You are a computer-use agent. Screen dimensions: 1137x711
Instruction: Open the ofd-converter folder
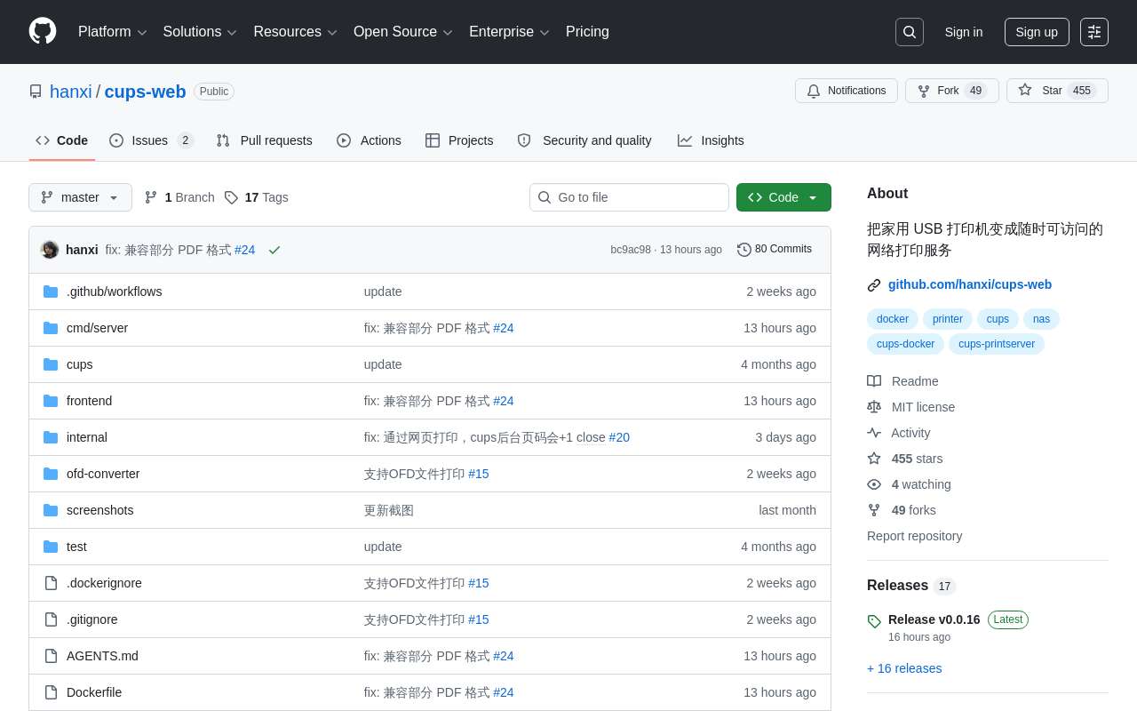click(x=103, y=474)
